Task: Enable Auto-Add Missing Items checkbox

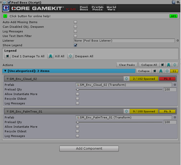Action: 75,22
